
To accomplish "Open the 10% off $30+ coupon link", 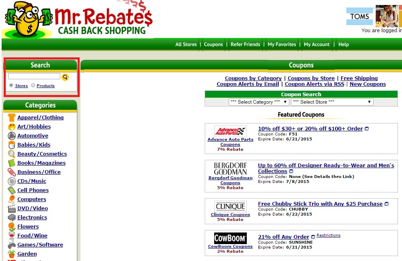I will pos(310,128).
